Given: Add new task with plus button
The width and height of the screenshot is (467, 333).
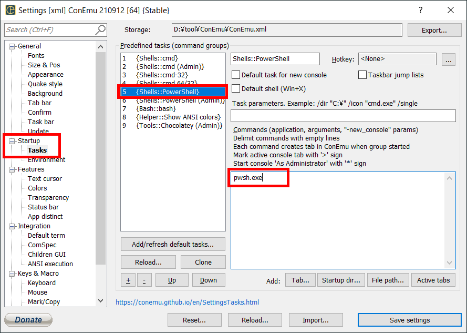Looking at the screenshot, I should pyautogui.click(x=128, y=280).
